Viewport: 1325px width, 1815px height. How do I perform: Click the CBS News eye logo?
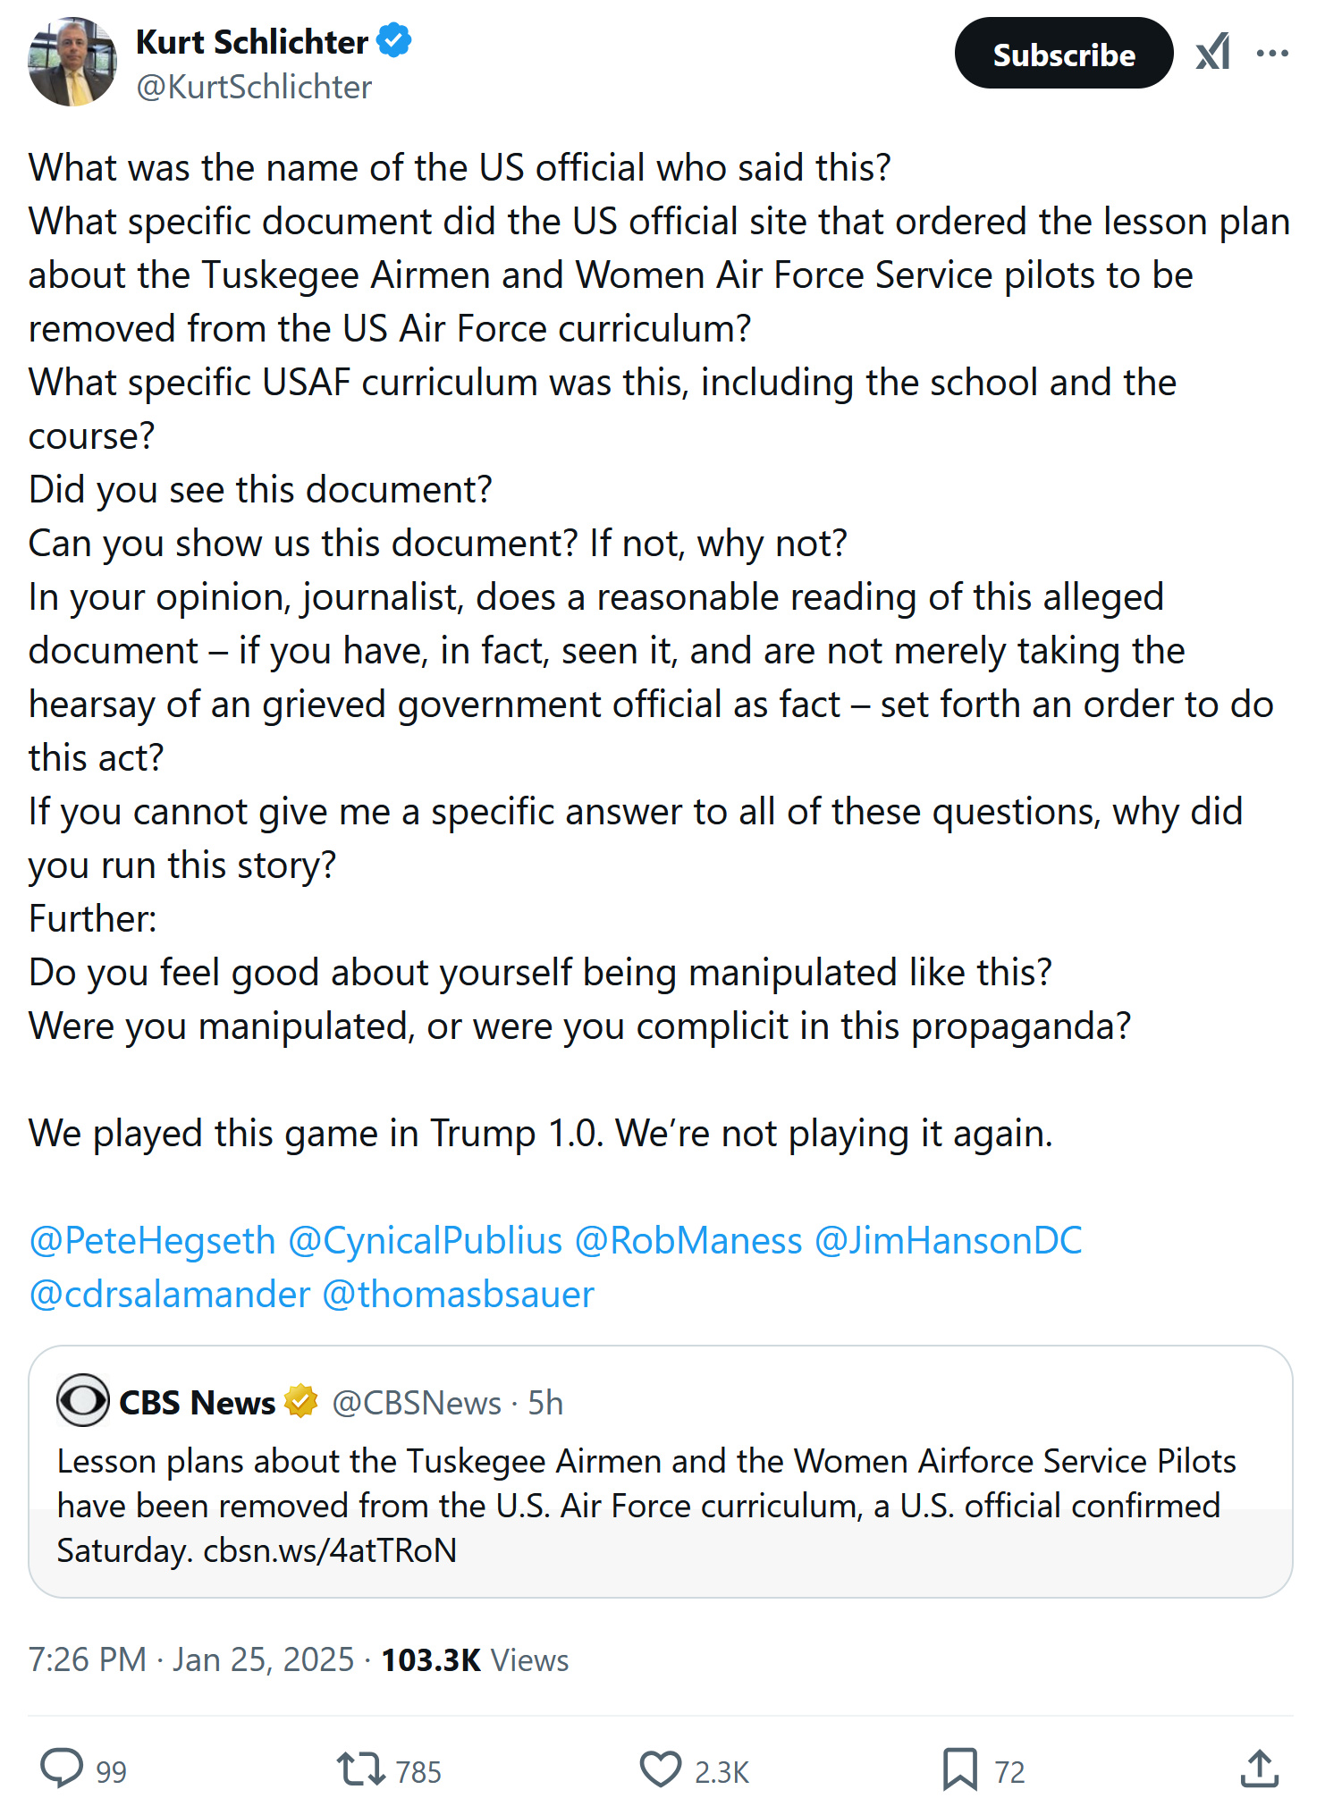(82, 1400)
